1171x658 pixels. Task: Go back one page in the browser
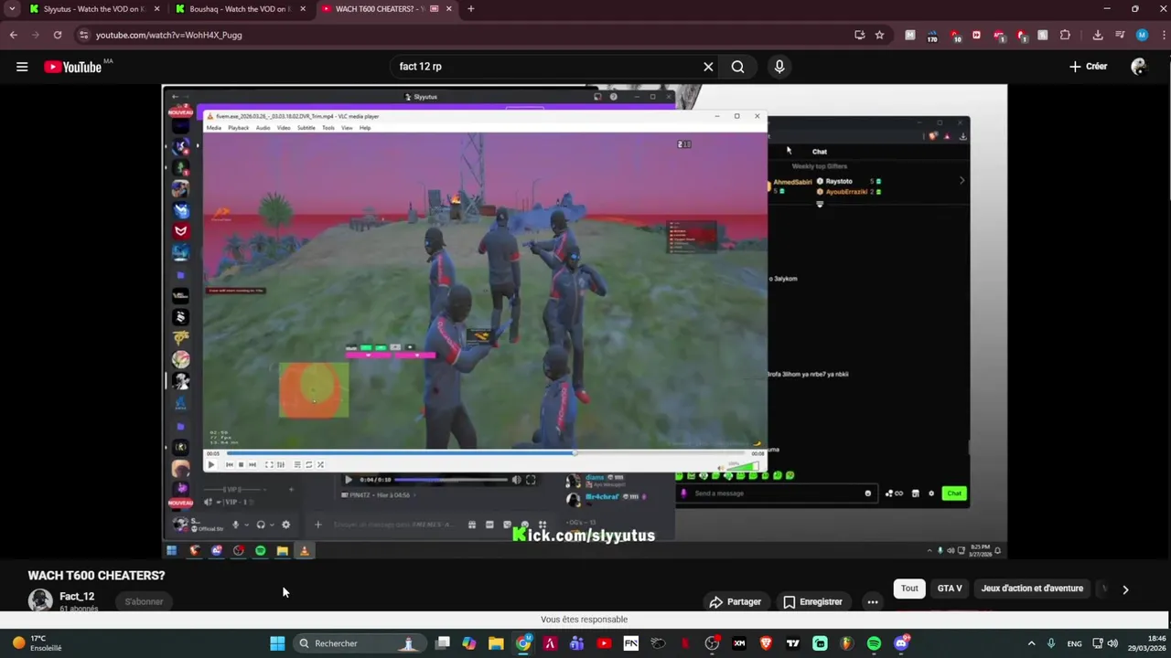click(13, 35)
